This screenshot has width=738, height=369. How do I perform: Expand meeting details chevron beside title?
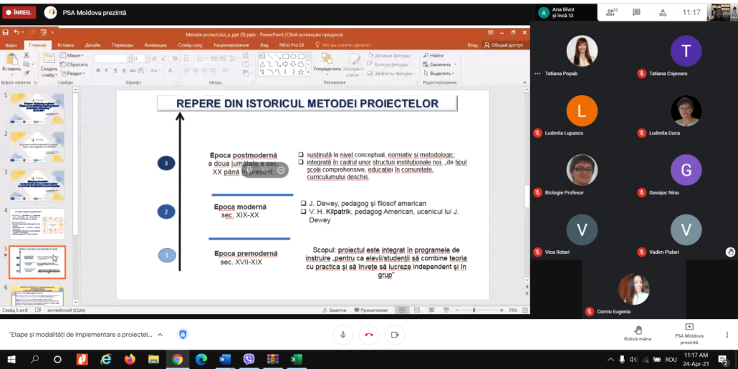click(x=160, y=334)
